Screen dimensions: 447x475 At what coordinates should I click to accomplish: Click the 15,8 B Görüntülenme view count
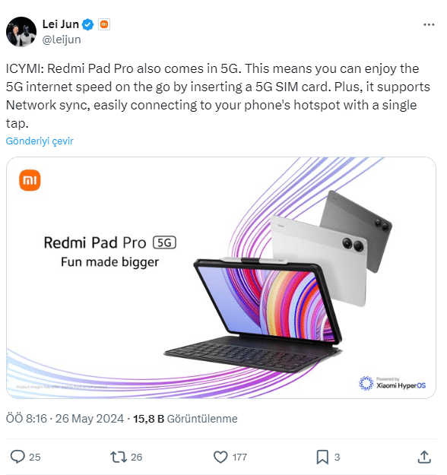point(185,419)
